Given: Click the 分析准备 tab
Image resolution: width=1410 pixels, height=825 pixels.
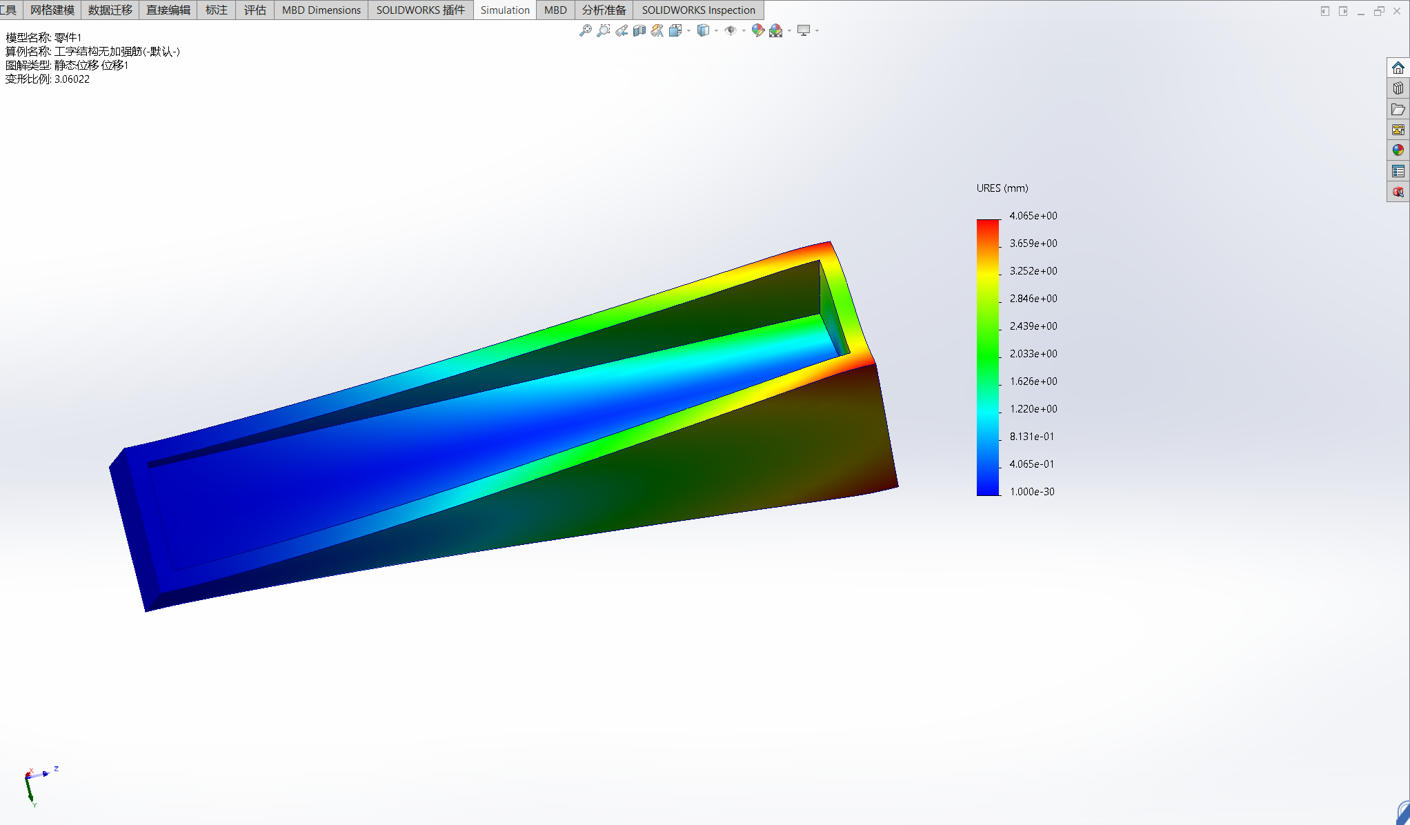Looking at the screenshot, I should 604,10.
